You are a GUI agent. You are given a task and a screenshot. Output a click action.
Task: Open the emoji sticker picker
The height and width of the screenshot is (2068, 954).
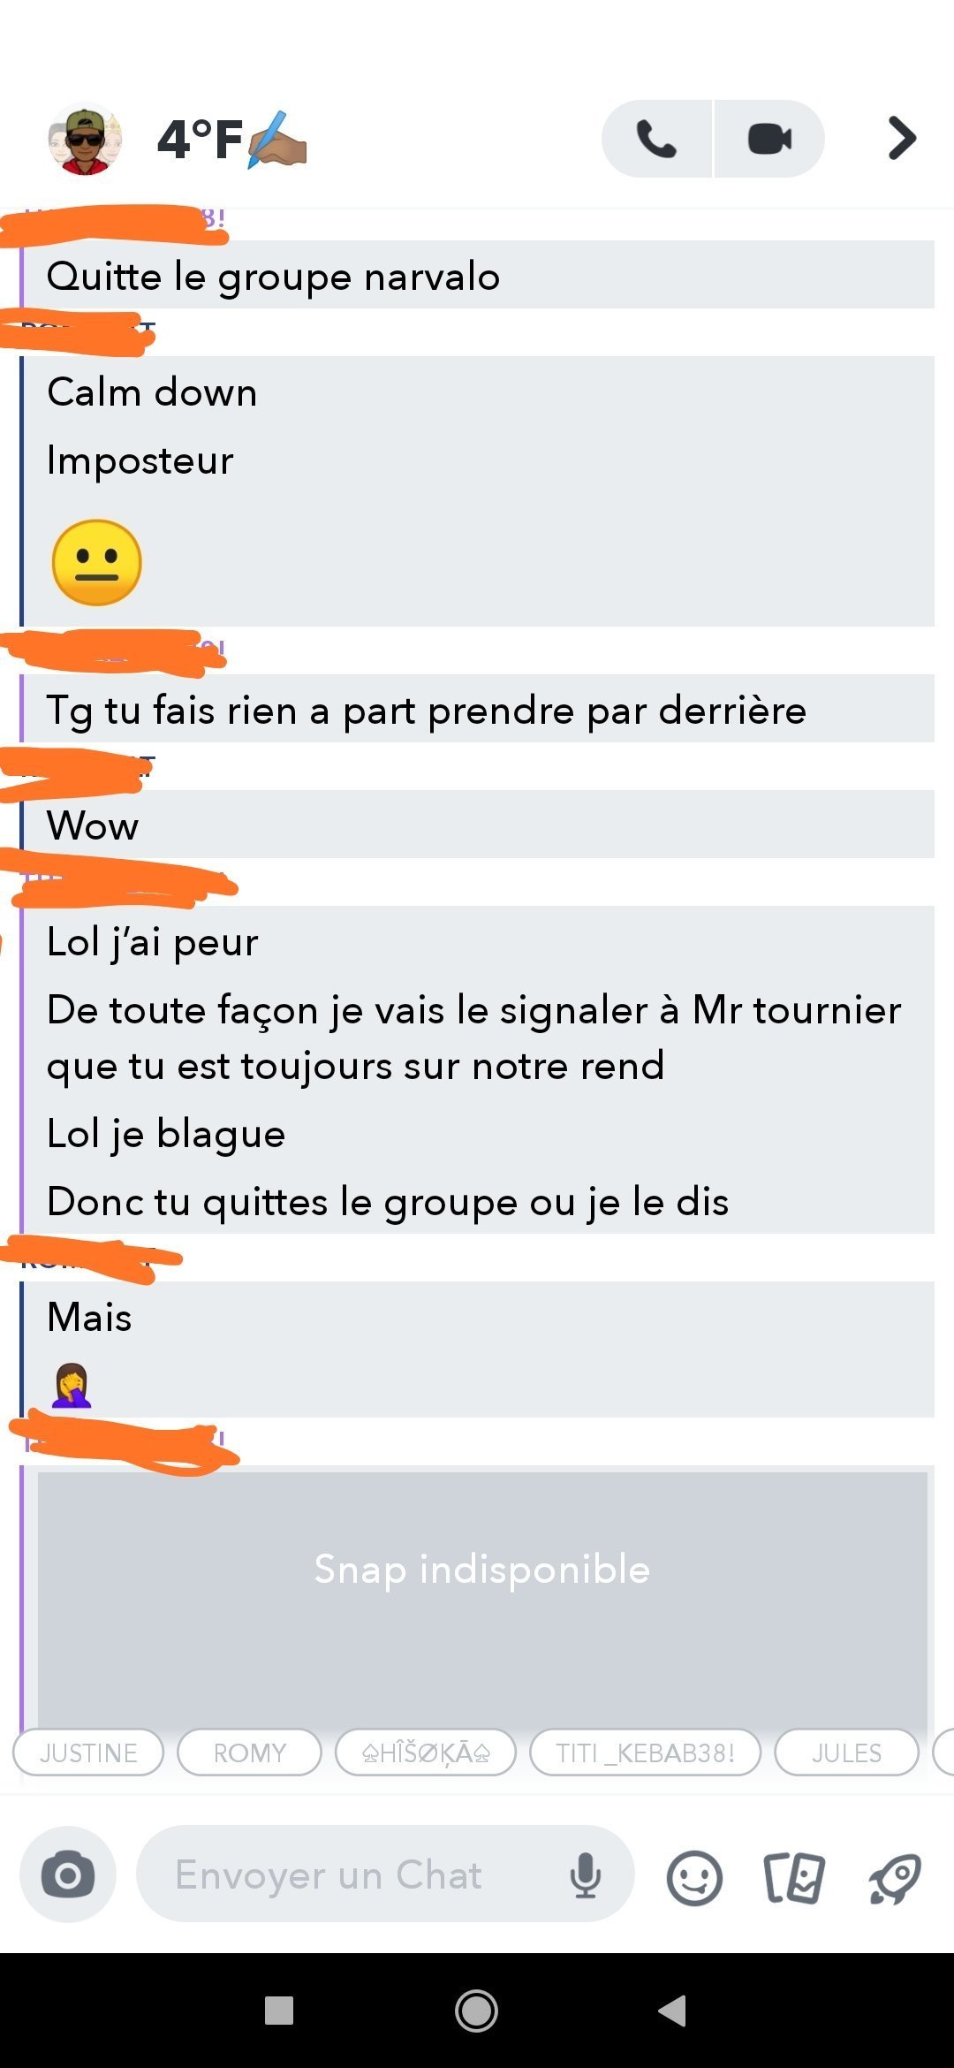point(694,1877)
